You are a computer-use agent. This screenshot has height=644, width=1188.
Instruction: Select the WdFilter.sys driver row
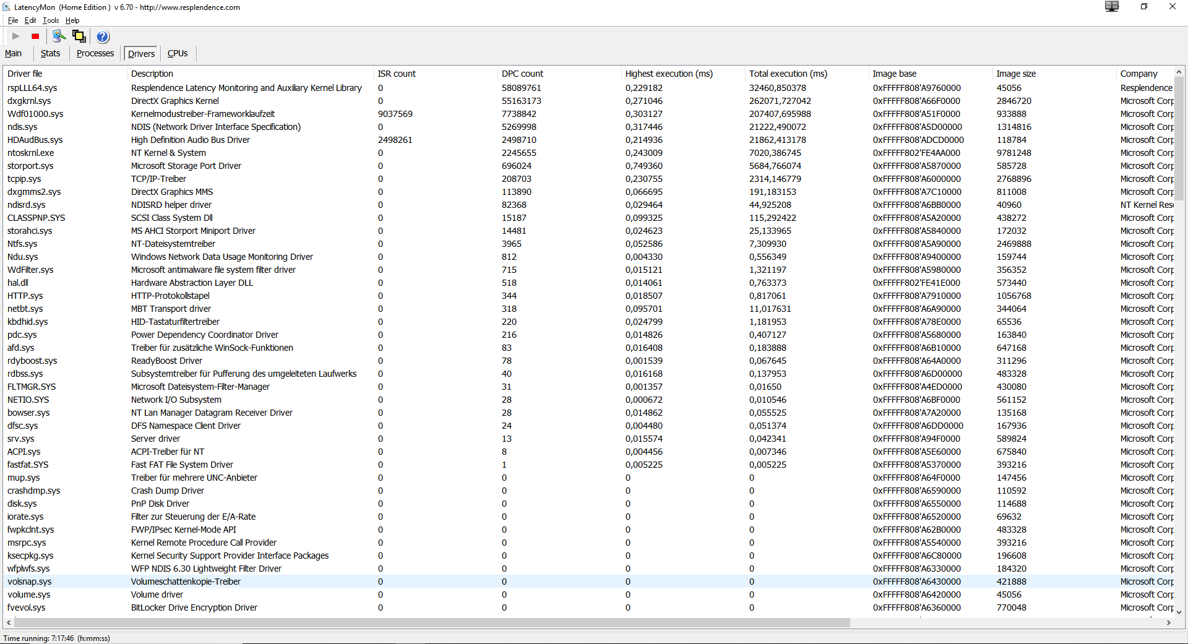588,270
